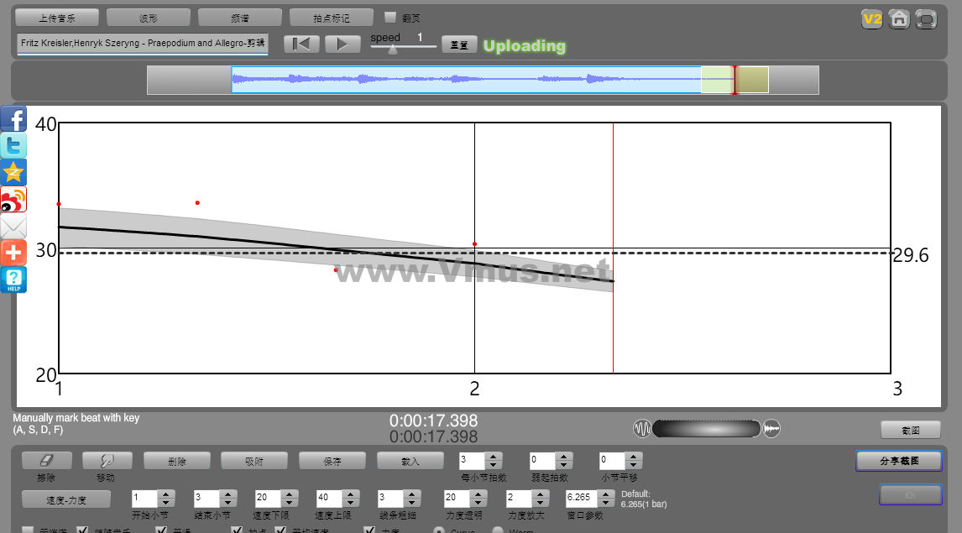Click the Sina Weibo share icon
962x533 pixels.
click(x=13, y=200)
